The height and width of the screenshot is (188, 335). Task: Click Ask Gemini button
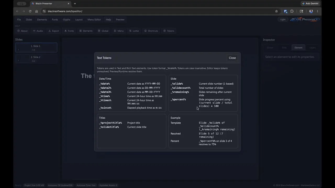(310, 4)
